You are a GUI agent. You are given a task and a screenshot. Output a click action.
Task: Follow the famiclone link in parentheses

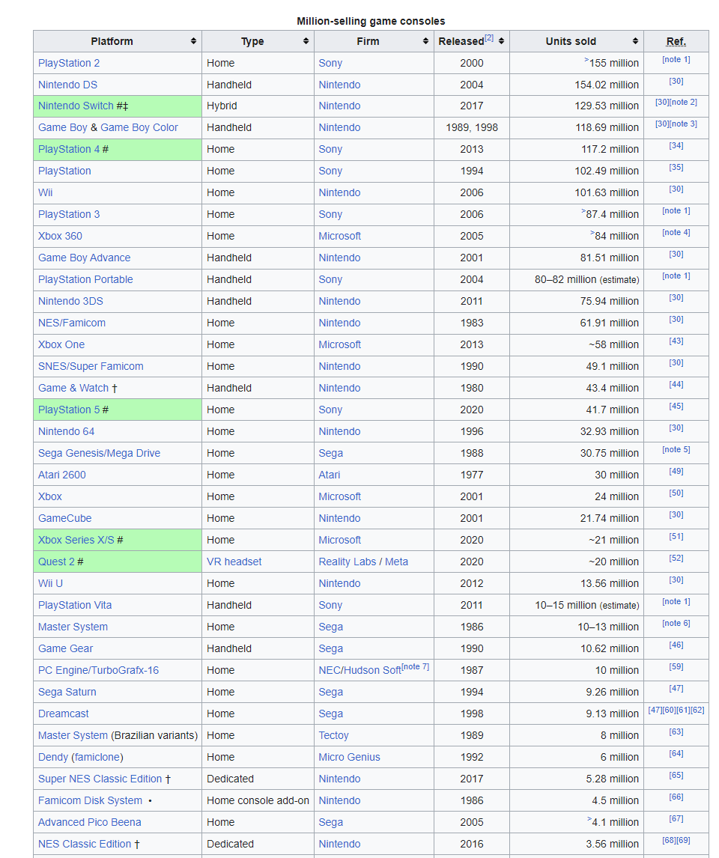(x=97, y=757)
